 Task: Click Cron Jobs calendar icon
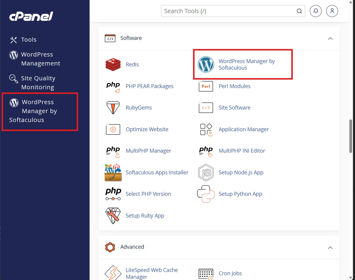tap(206, 274)
